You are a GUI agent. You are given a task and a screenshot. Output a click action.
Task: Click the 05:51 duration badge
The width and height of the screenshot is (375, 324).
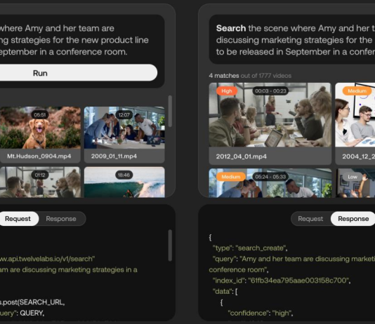(x=40, y=115)
